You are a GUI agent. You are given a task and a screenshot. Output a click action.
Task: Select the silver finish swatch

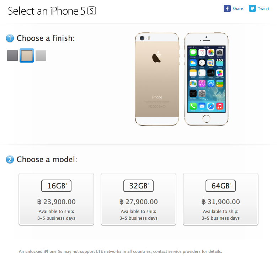[x=41, y=55]
